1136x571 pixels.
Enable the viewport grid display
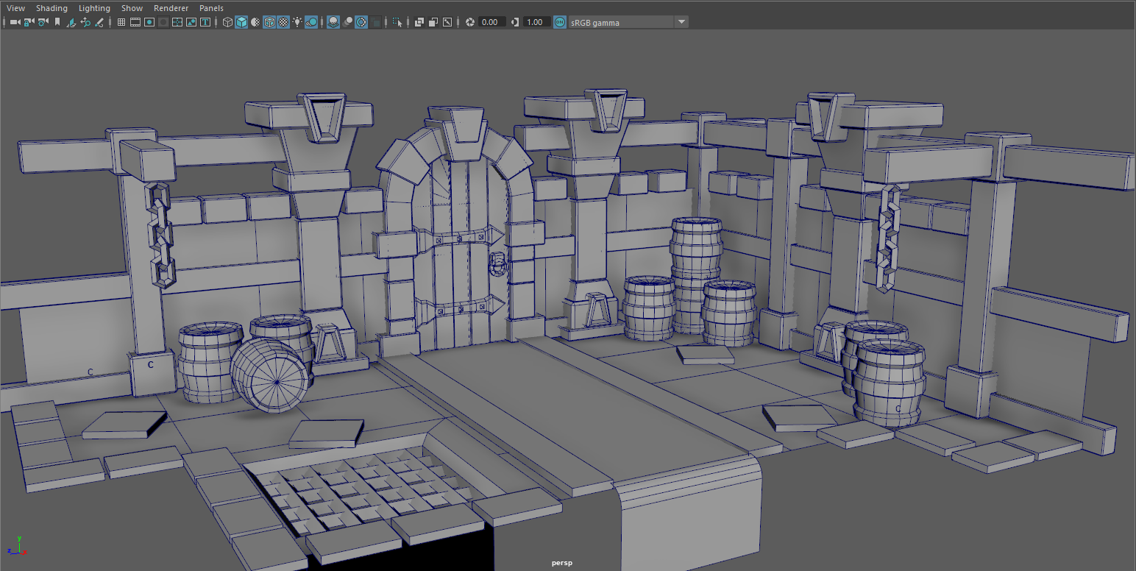[x=120, y=23]
